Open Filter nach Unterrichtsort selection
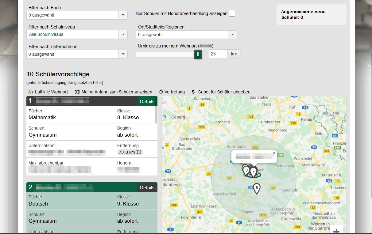Screen dimensions: 372x234 [x=123, y=54]
